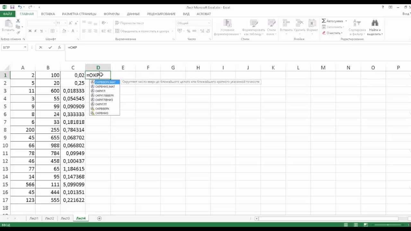Click the percent style icon
The image size is (411, 231).
[x=188, y=31]
